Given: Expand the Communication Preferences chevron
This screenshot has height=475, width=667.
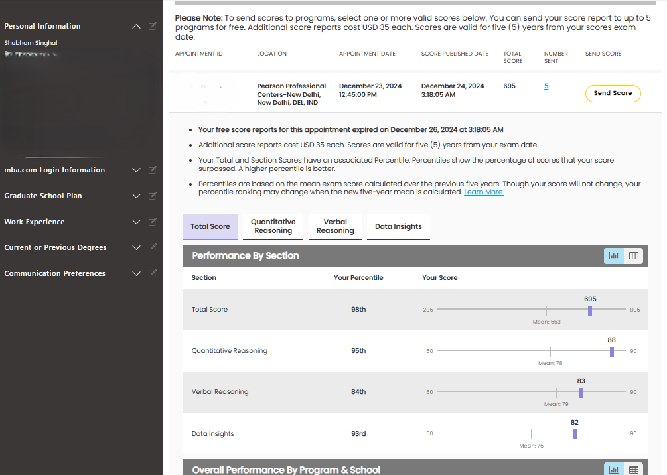Looking at the screenshot, I should [136, 274].
